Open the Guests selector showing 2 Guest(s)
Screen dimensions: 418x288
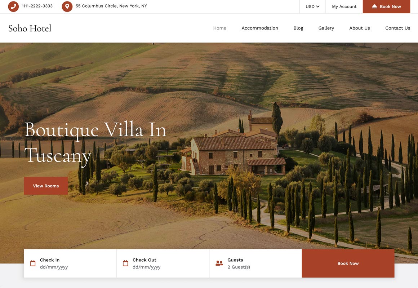coord(255,263)
